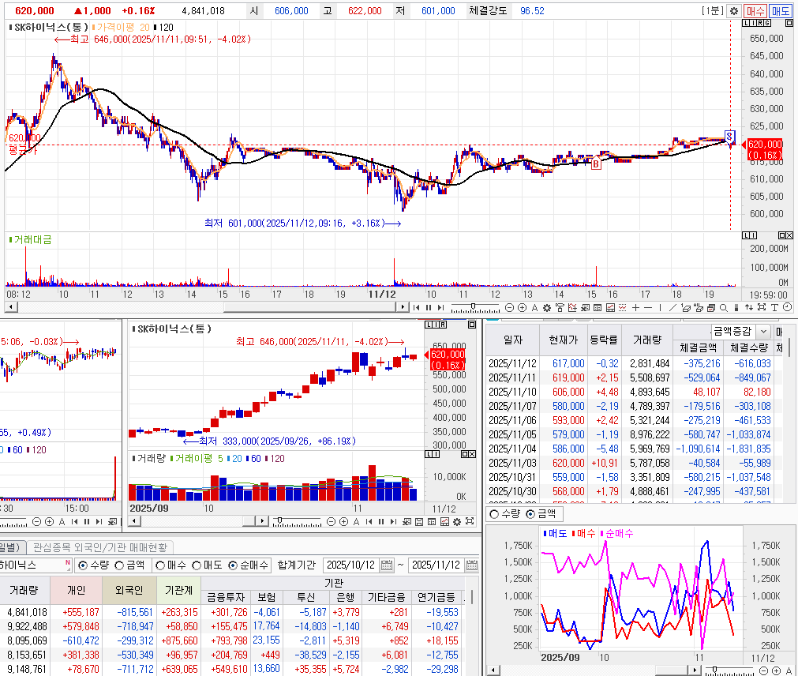Select the vertical line drawing tool
798x676 pixels.
click(x=660, y=307)
